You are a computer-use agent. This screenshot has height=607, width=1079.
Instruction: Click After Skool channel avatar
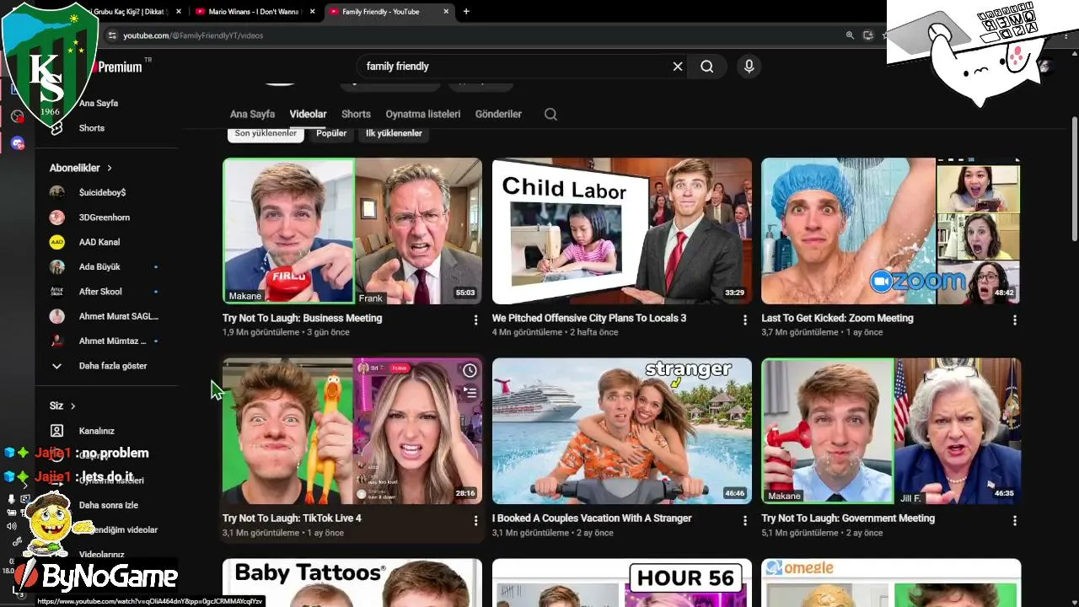point(56,292)
